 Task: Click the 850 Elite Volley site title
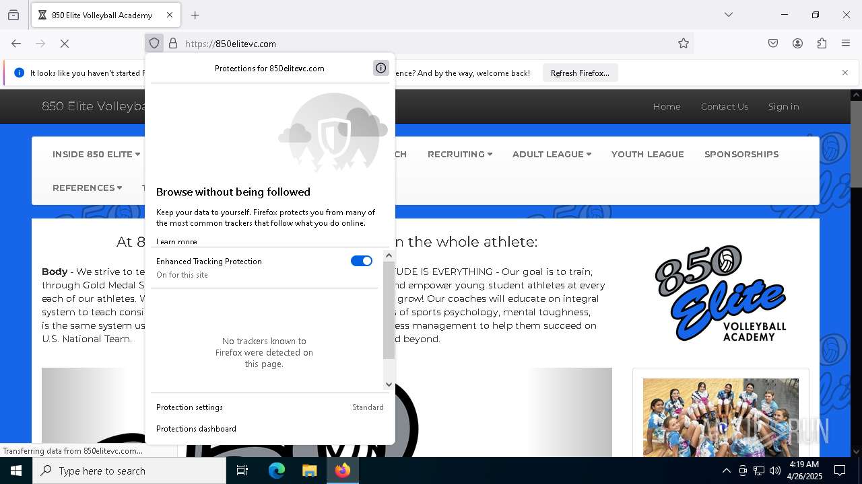(94, 106)
